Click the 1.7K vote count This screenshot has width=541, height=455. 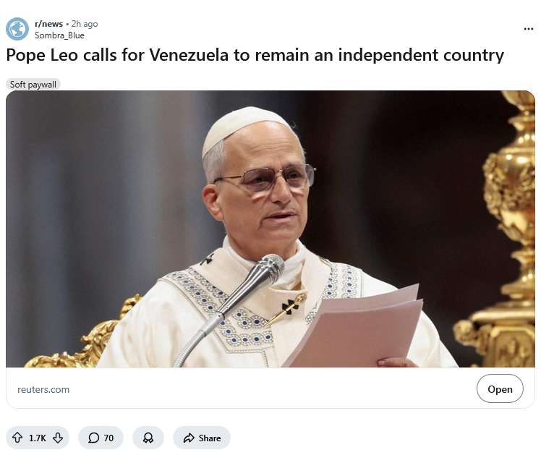pyautogui.click(x=38, y=438)
